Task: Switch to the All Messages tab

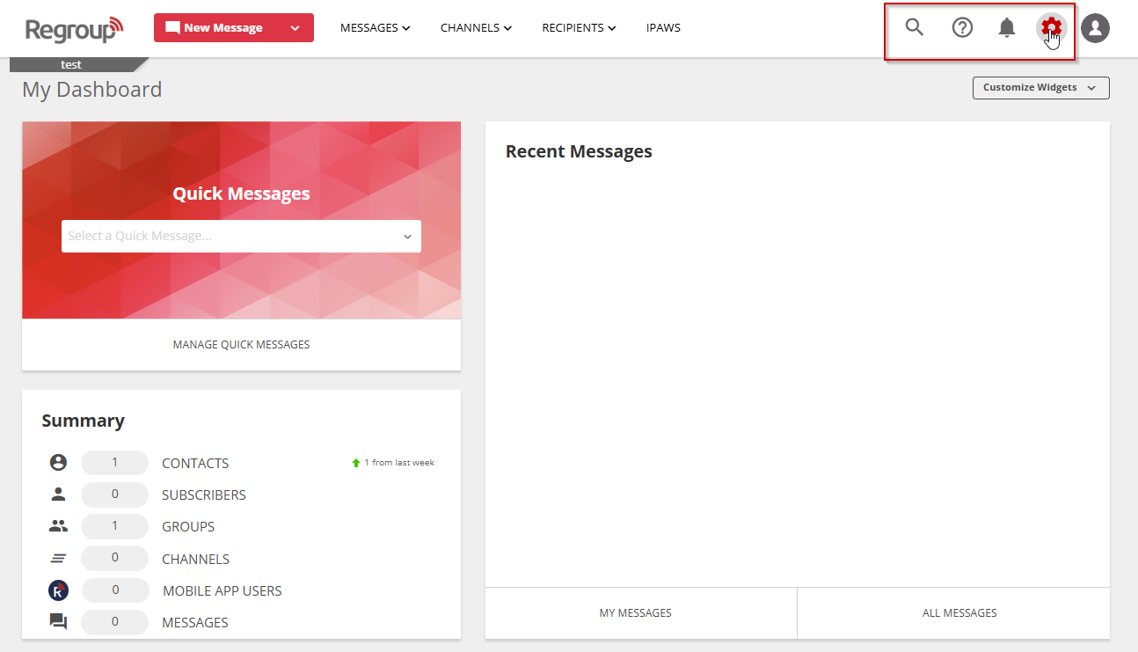Action: (959, 613)
